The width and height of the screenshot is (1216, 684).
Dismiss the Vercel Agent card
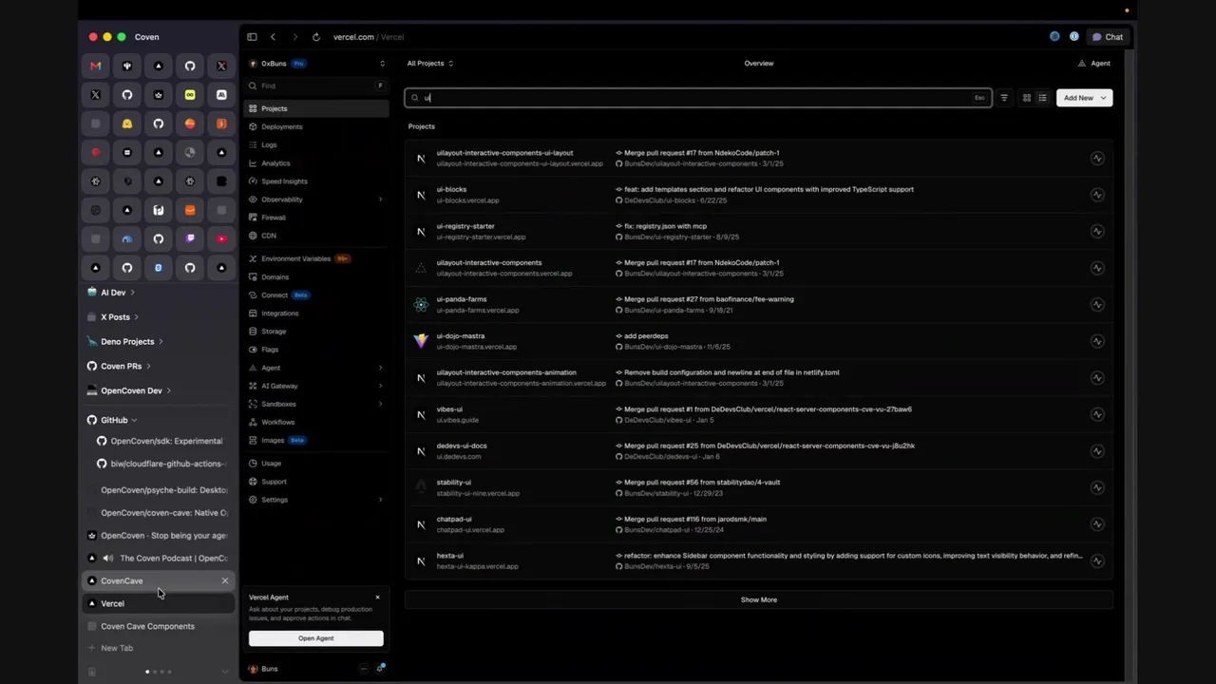[377, 598]
